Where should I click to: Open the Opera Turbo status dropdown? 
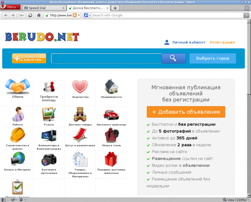tap(23, 200)
